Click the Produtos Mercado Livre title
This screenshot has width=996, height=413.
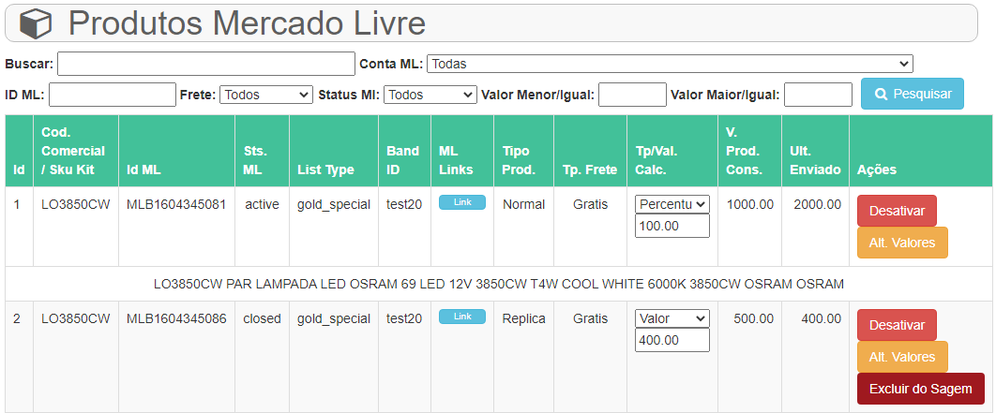click(247, 23)
